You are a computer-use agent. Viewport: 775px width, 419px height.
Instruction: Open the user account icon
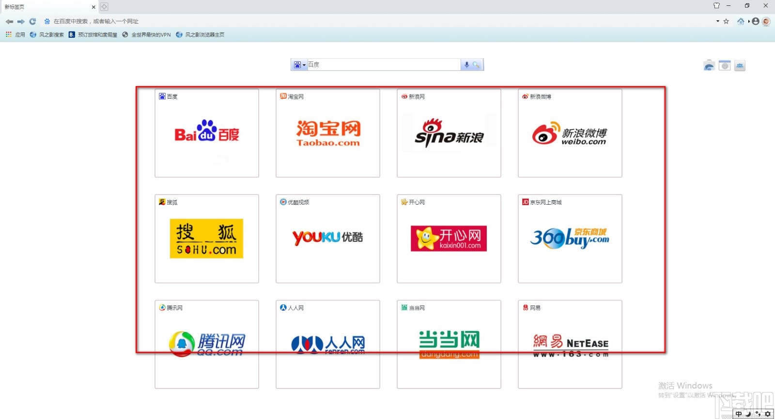(756, 21)
